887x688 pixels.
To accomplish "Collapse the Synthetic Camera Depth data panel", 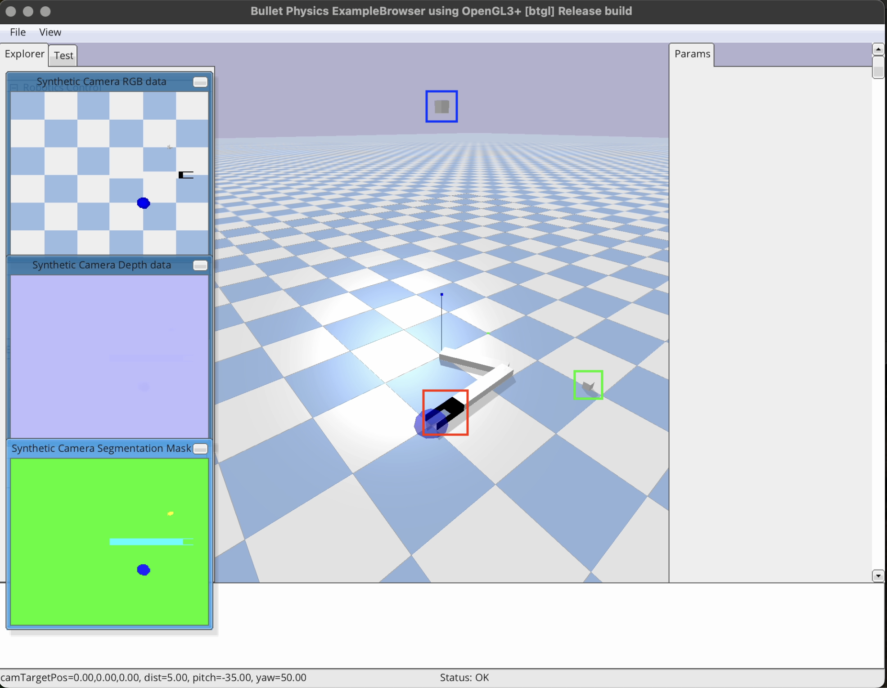I will point(200,265).
